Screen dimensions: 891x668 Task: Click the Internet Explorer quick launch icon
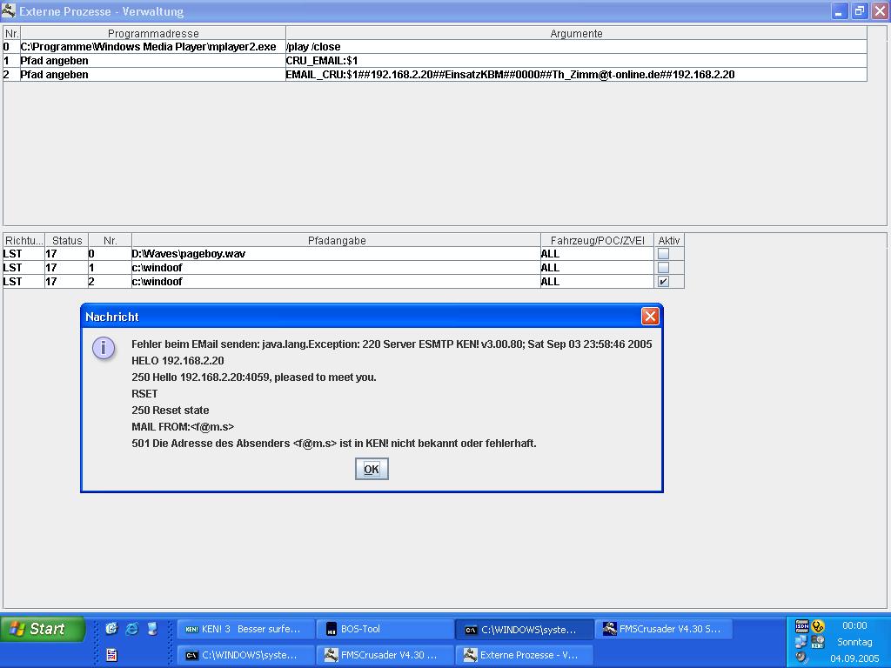point(132,629)
